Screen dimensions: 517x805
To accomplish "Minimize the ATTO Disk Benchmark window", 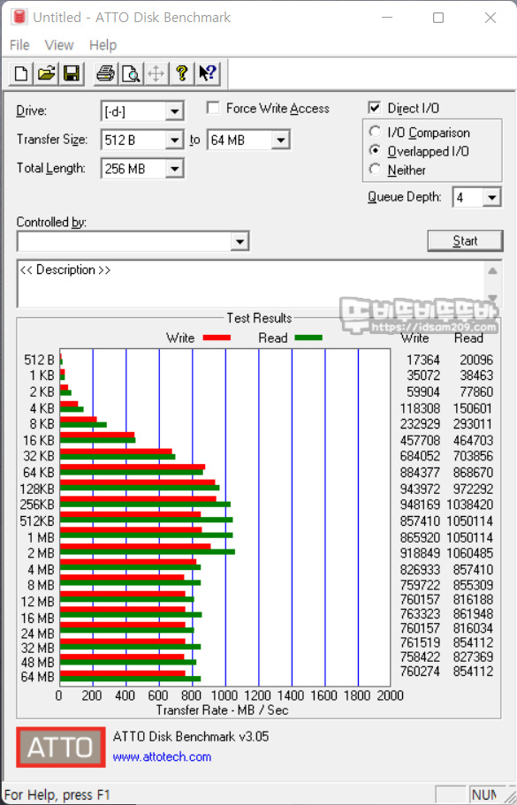I will [387, 18].
